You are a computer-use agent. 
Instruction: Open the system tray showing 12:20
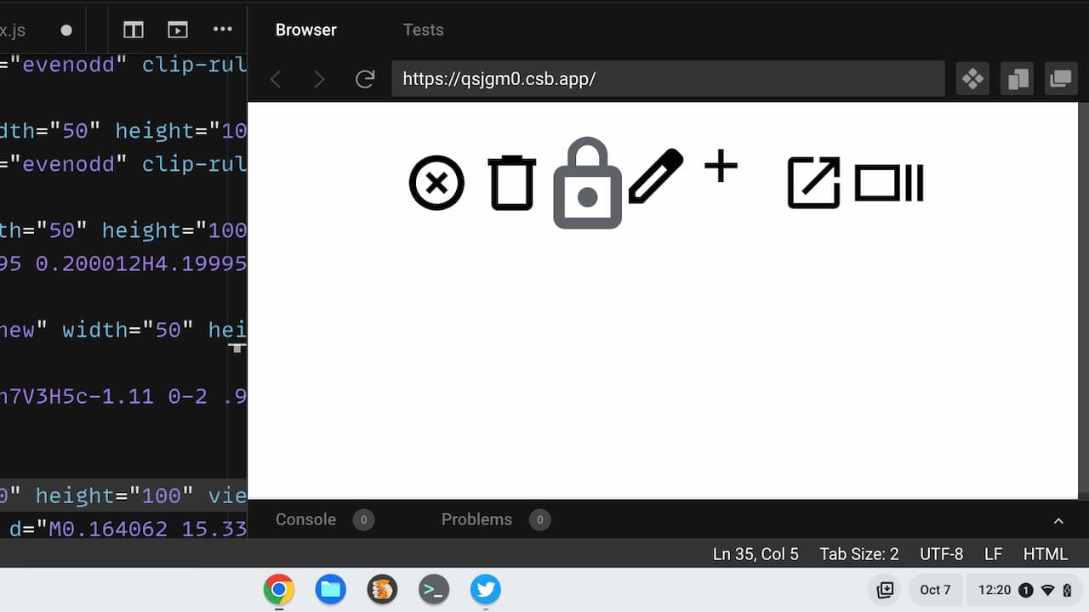pyautogui.click(x=1024, y=590)
